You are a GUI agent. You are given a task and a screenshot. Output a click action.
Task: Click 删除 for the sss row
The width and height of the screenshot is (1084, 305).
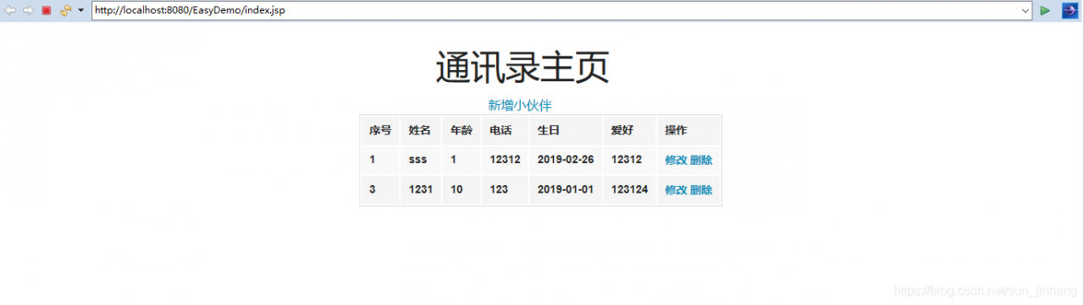click(x=701, y=160)
